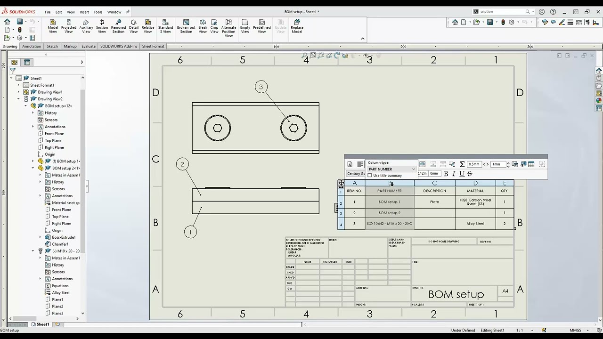Insert an Empty View
The height and width of the screenshot is (339, 603).
click(245, 26)
